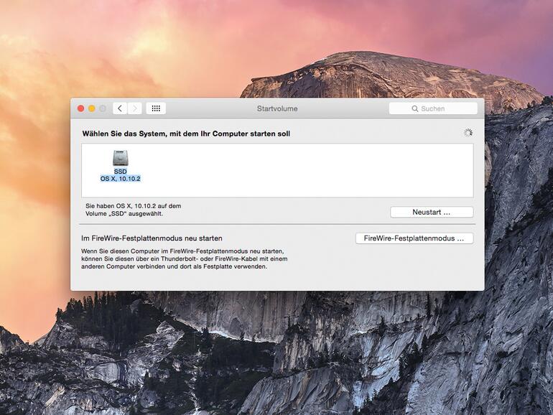This screenshot has width=553, height=415.
Task: Go forward with the right chevron button
Action: click(x=135, y=108)
